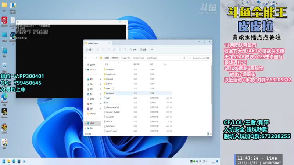Expand the address bar history dropdown
This screenshot has height=165, width=294.
pyautogui.click(x=180, y=58)
